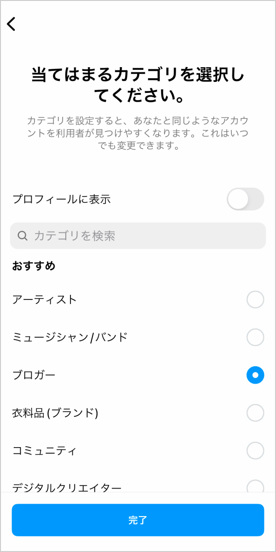This screenshot has width=276, height=552.
Task: Tap the ブロガー category label
Action: (34, 375)
